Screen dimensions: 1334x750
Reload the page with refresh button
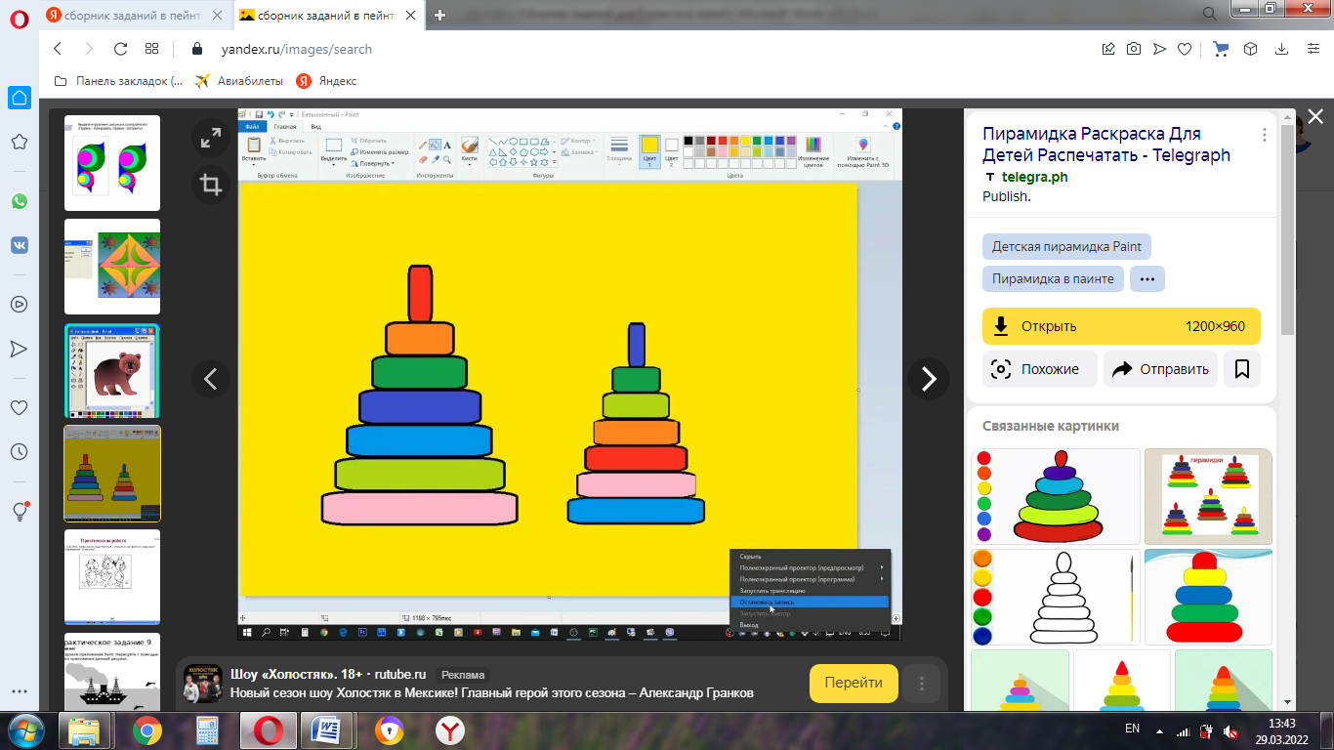tap(120, 49)
